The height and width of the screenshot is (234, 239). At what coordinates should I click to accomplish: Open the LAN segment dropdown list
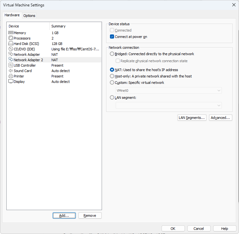[x=169, y=105]
